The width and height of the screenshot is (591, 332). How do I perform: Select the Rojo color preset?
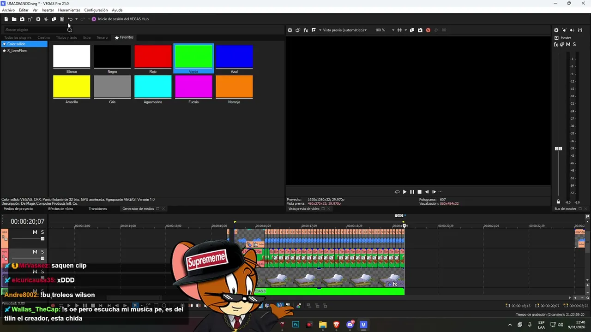[x=153, y=59]
